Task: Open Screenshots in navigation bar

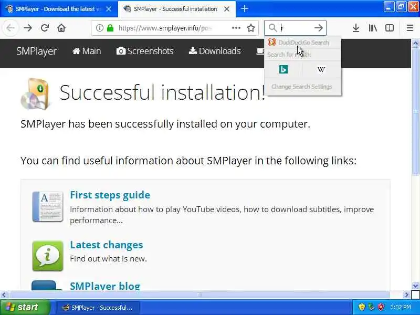Action: (x=145, y=51)
